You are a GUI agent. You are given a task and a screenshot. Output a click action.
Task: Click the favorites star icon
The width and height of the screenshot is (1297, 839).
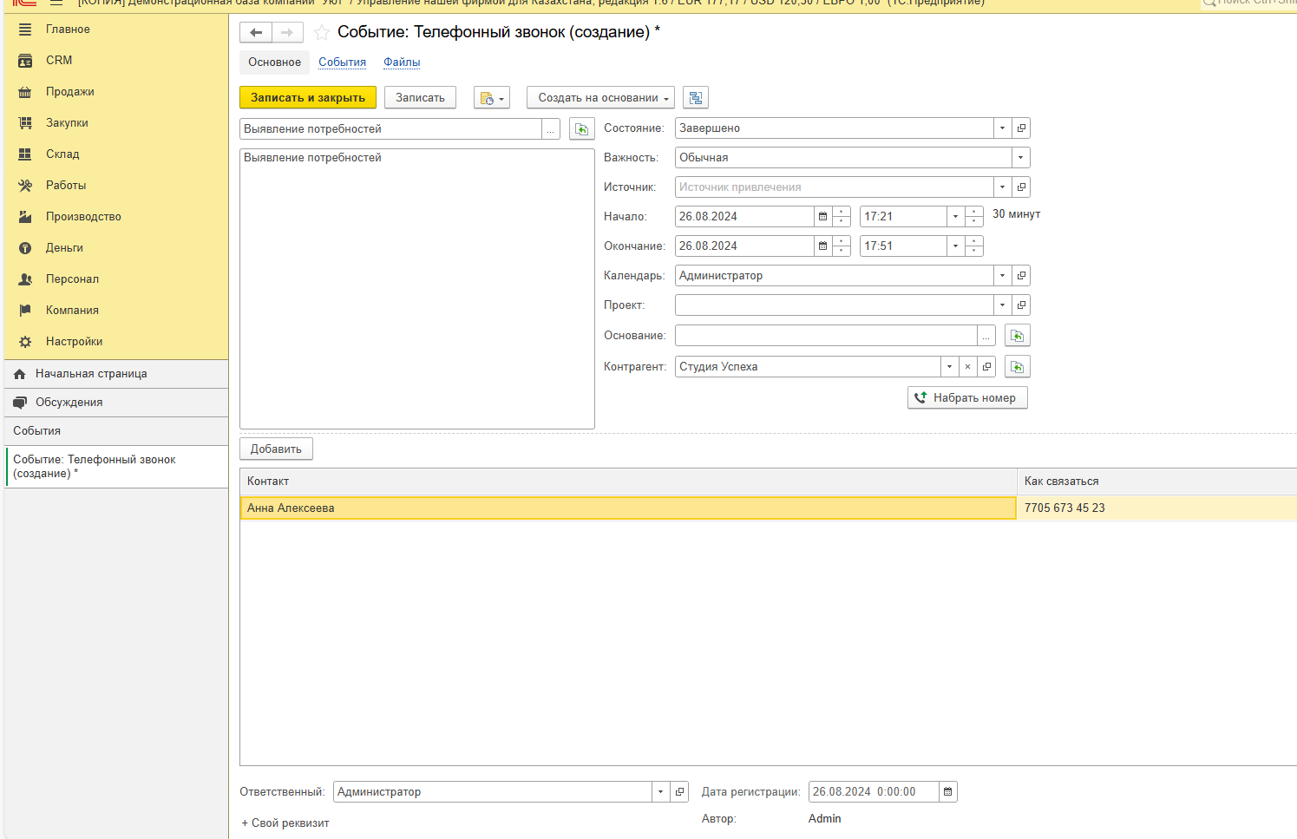(322, 33)
